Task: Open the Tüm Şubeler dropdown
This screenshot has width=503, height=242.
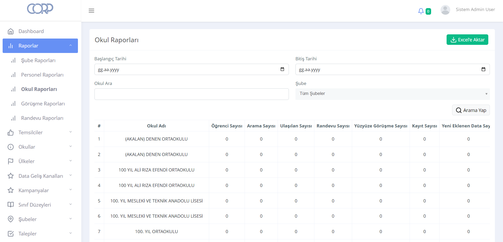Action: pos(392,94)
